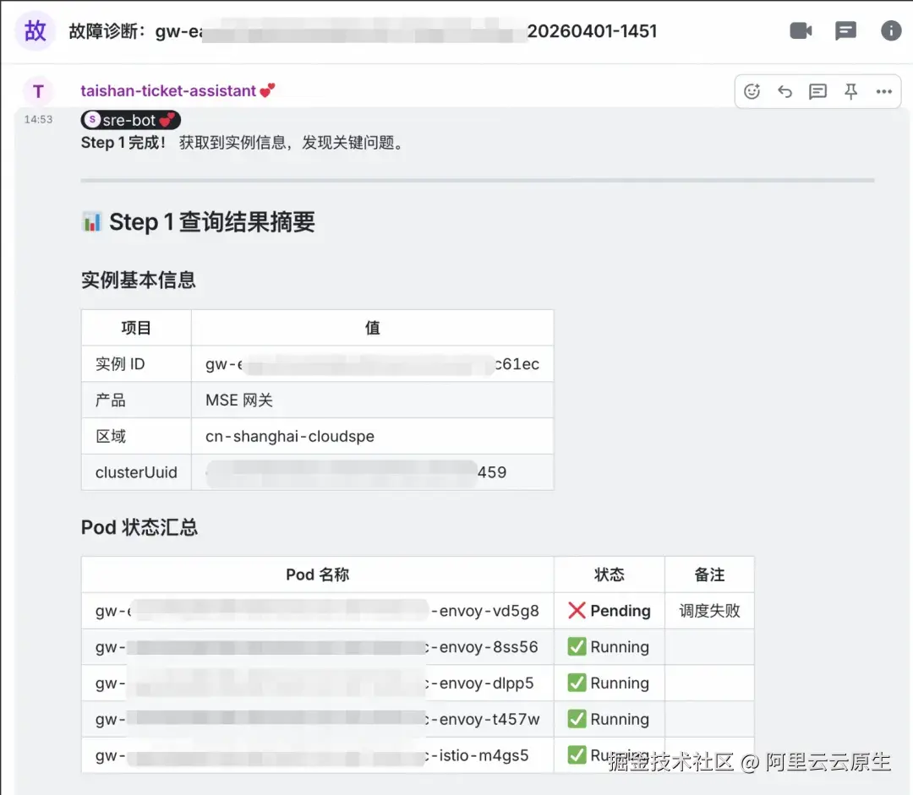Screen dimensions: 913x795
Task: Click the green check beside envoy-8ss56
Action: (x=583, y=646)
